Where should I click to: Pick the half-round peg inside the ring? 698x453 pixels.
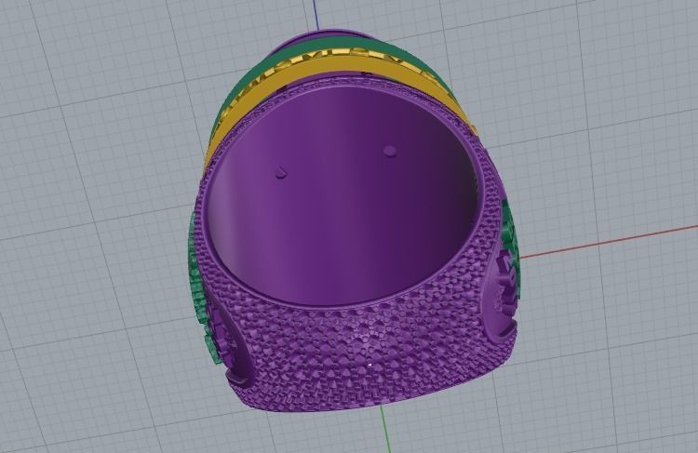tap(281, 173)
